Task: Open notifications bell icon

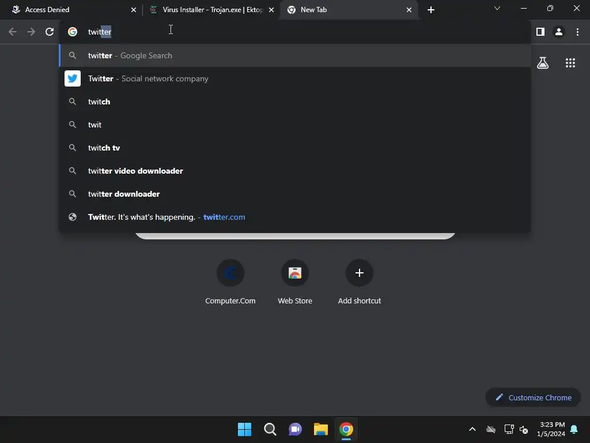Action: coord(574,429)
